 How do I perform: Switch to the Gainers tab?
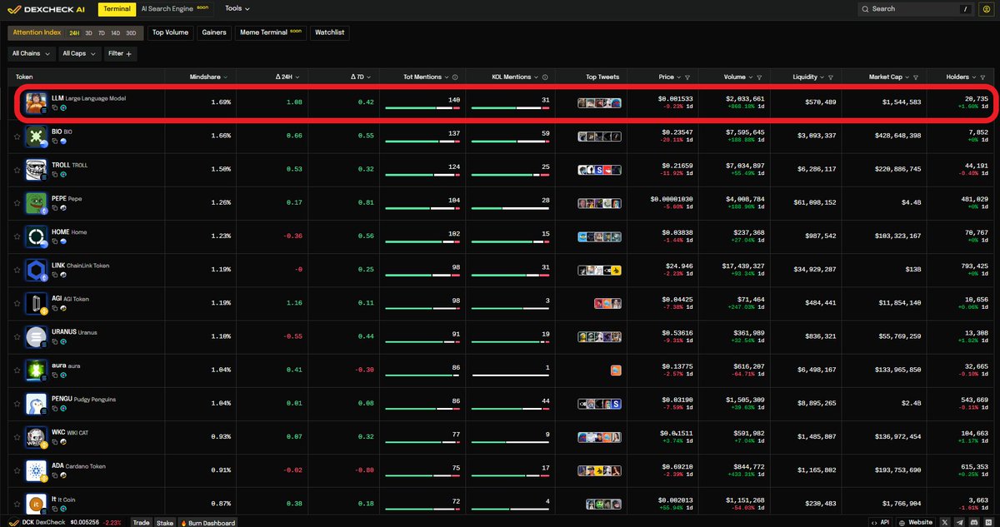coord(214,32)
